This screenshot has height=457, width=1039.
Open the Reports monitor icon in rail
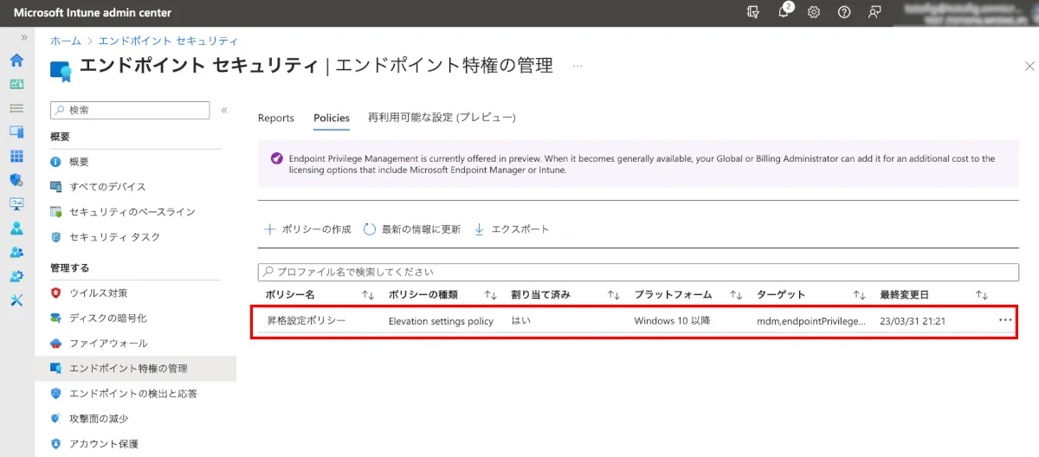click(x=16, y=204)
